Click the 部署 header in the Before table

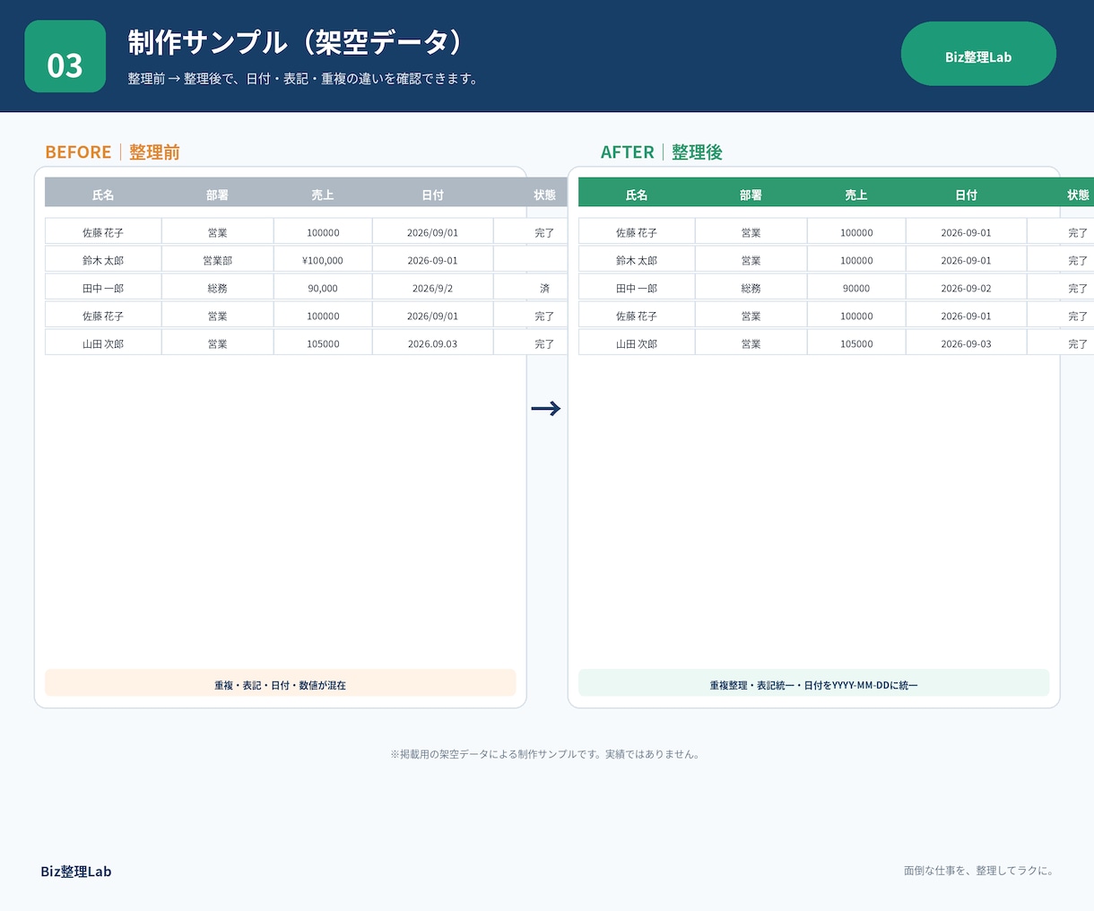pyautogui.click(x=217, y=195)
